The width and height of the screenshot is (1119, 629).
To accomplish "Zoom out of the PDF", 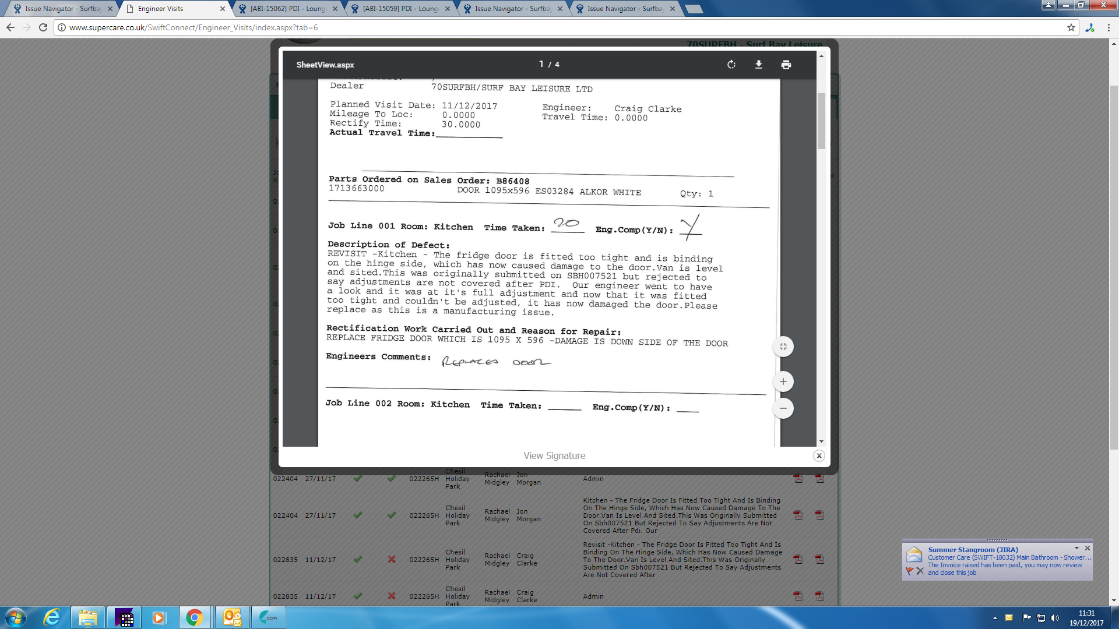I will (783, 408).
